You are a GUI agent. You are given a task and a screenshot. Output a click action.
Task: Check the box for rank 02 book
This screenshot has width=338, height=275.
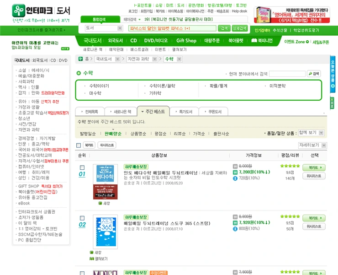click(x=82, y=218)
